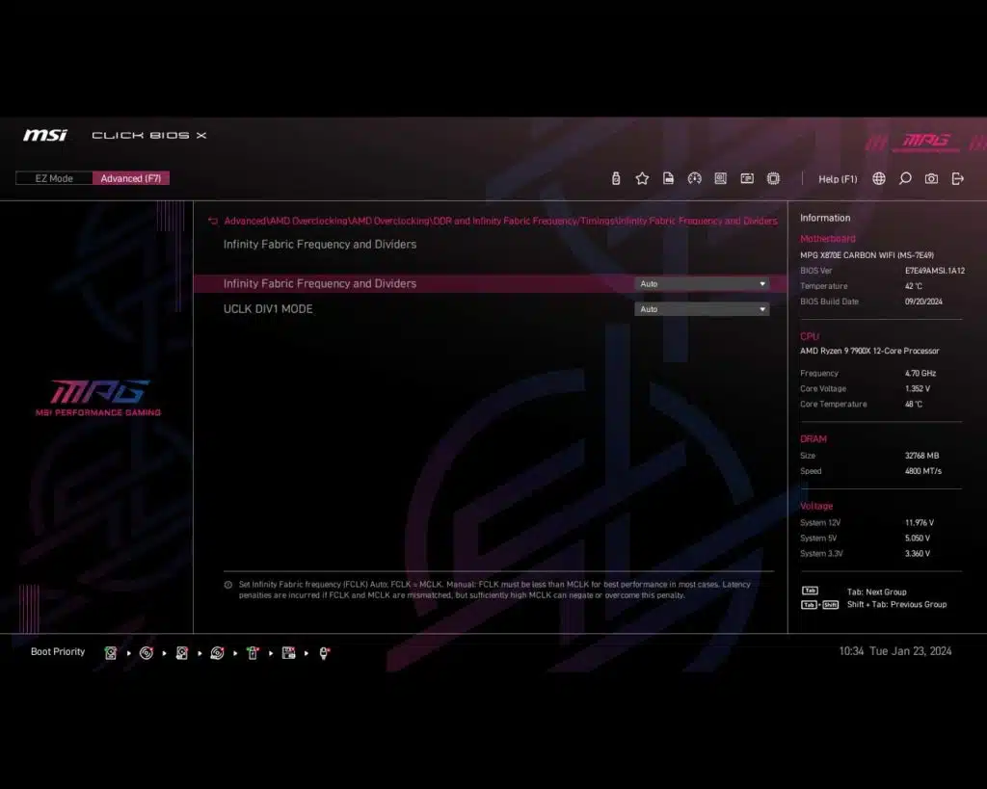Click the DRAM section heading
The image size is (987, 789).
[x=814, y=438]
